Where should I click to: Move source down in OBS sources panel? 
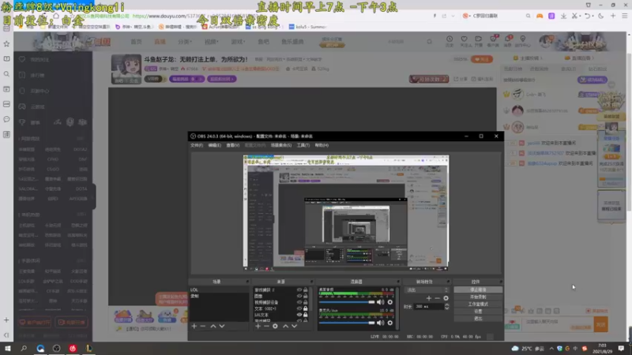click(x=294, y=326)
